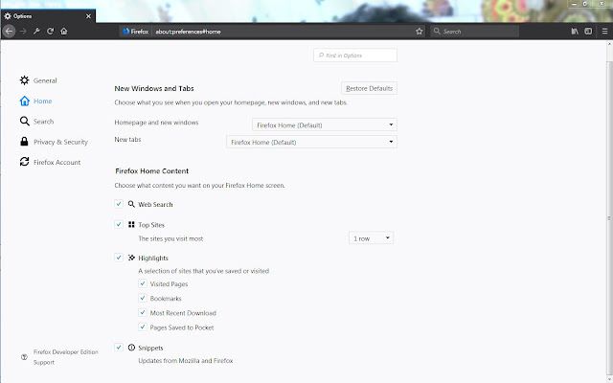Click the General gear icon
This screenshot has height=383, width=613.
pos(24,80)
